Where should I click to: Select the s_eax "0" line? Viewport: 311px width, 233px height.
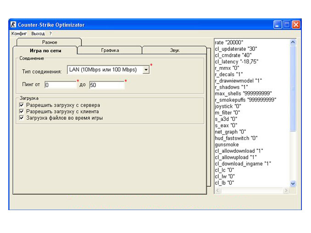click(226, 125)
